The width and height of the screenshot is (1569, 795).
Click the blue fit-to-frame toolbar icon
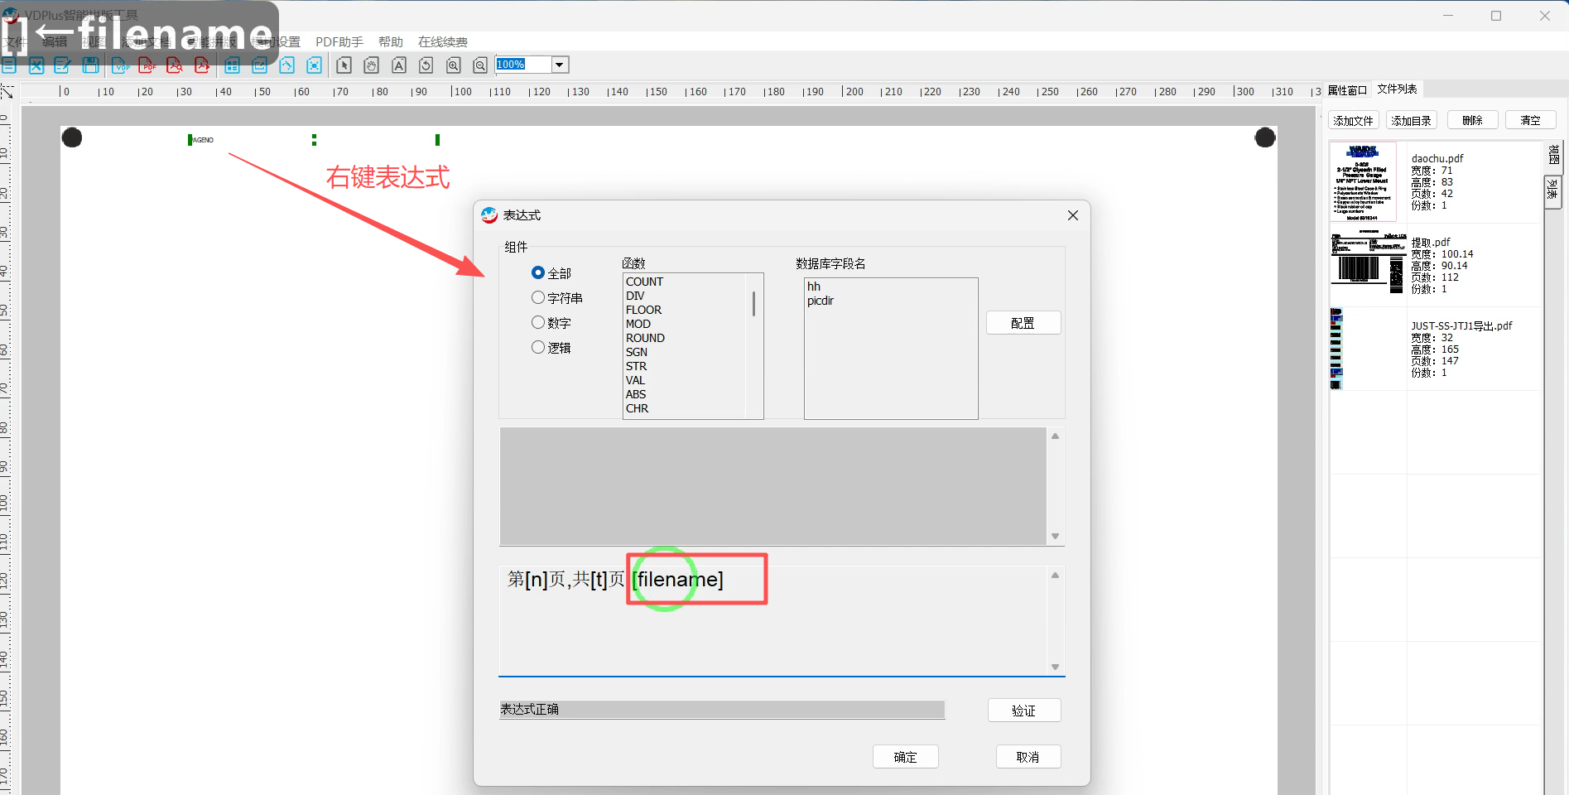point(315,65)
